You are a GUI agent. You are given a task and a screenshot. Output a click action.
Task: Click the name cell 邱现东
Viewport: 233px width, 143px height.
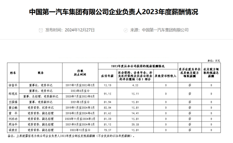coord(13,94)
